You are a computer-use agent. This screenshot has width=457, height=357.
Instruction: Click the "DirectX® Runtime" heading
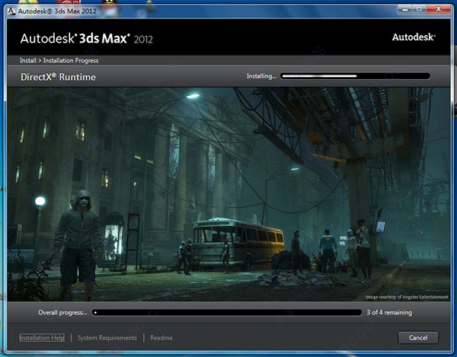(x=58, y=77)
